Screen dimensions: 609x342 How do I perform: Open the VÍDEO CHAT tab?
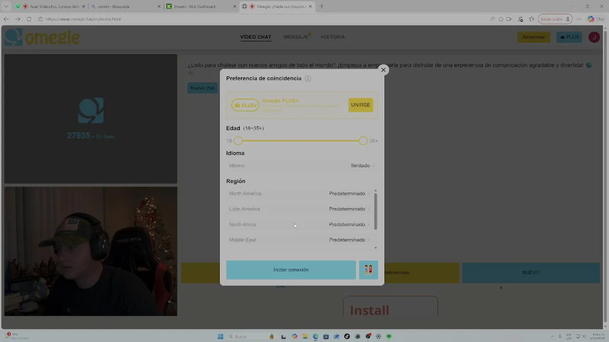click(255, 37)
